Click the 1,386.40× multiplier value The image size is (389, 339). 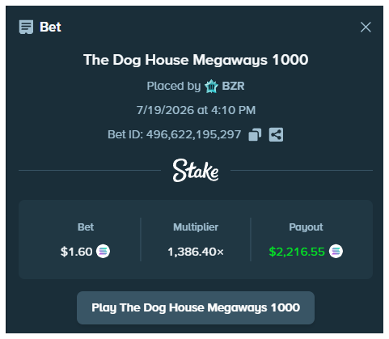click(x=196, y=252)
